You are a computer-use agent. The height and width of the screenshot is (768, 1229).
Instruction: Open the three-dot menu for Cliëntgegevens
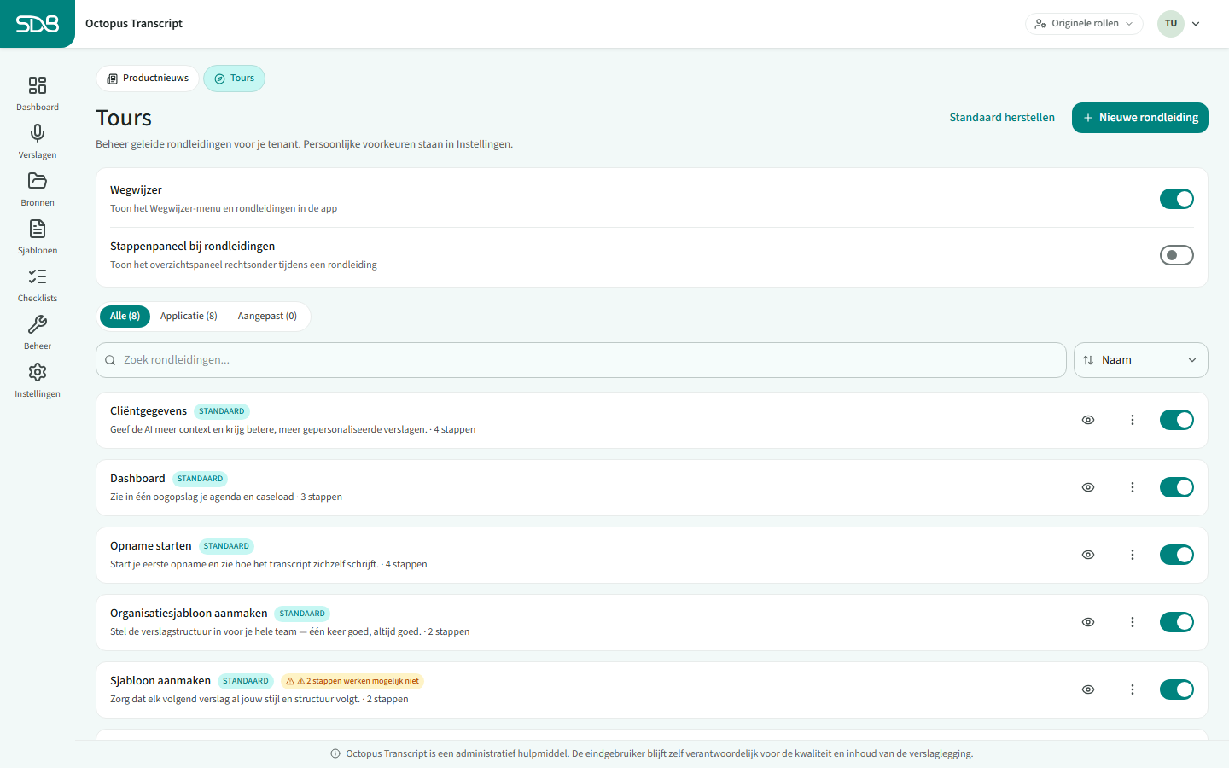click(1133, 420)
